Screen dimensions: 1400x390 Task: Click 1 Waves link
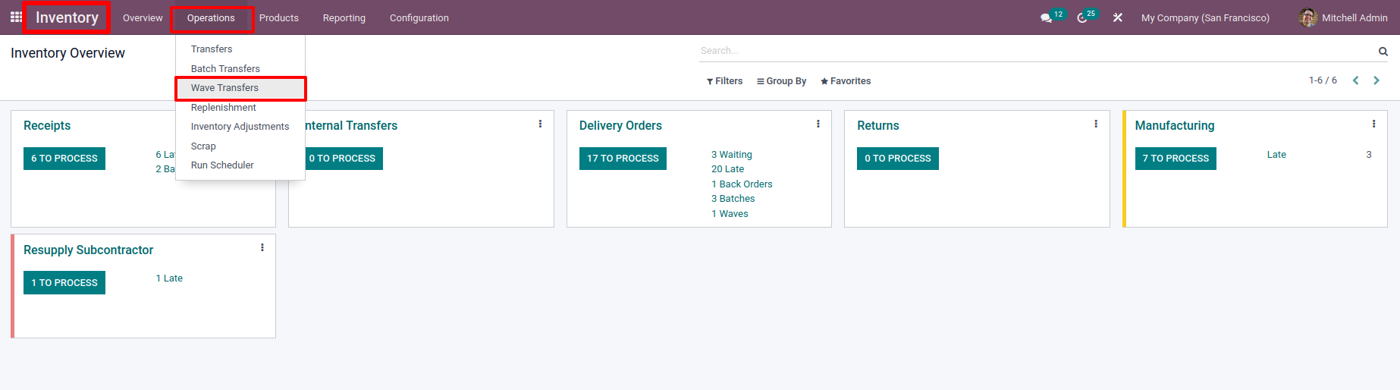[730, 214]
